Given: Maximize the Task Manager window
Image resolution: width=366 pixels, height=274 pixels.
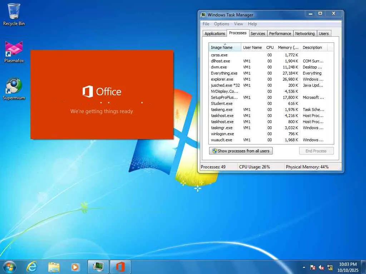Looking at the screenshot, I should click(x=321, y=14).
